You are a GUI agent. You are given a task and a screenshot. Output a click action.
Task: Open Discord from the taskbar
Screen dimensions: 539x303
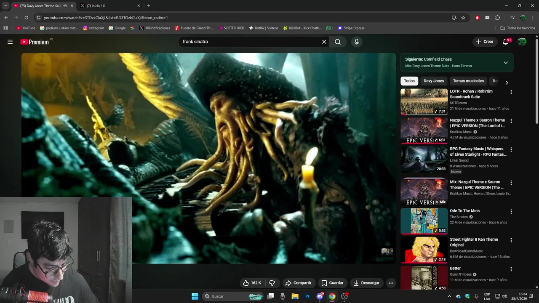[320, 296]
